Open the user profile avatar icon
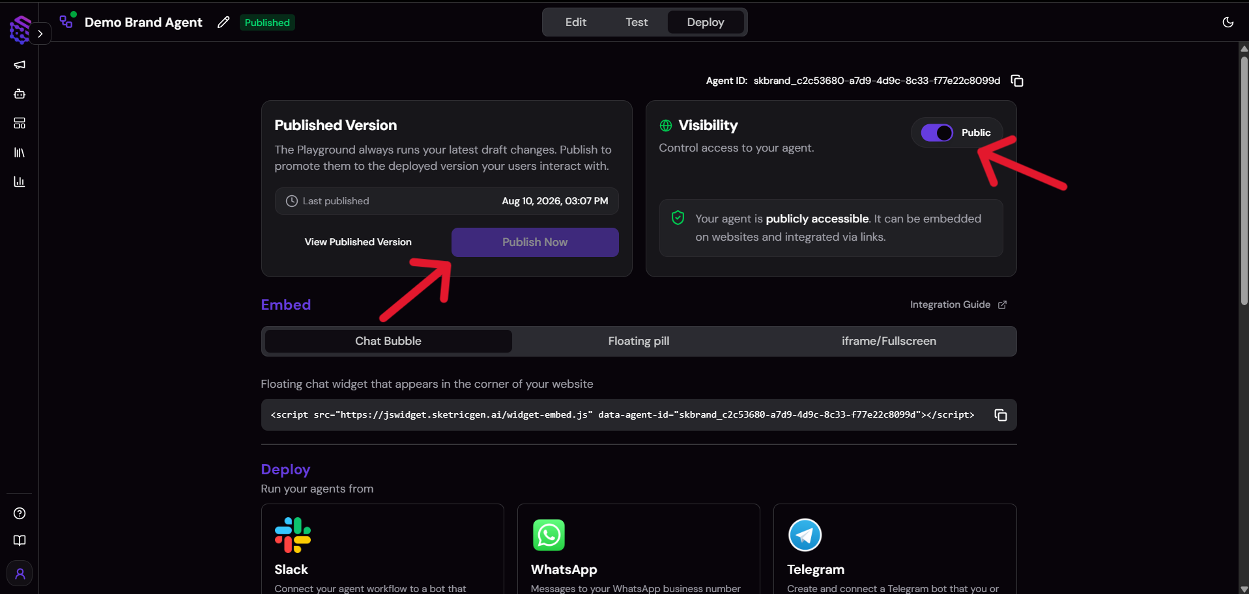1249x594 pixels. (20, 574)
